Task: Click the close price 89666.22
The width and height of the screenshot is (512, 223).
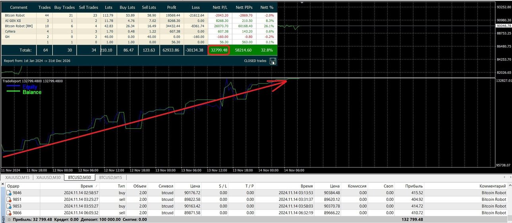Action: coord(332,213)
